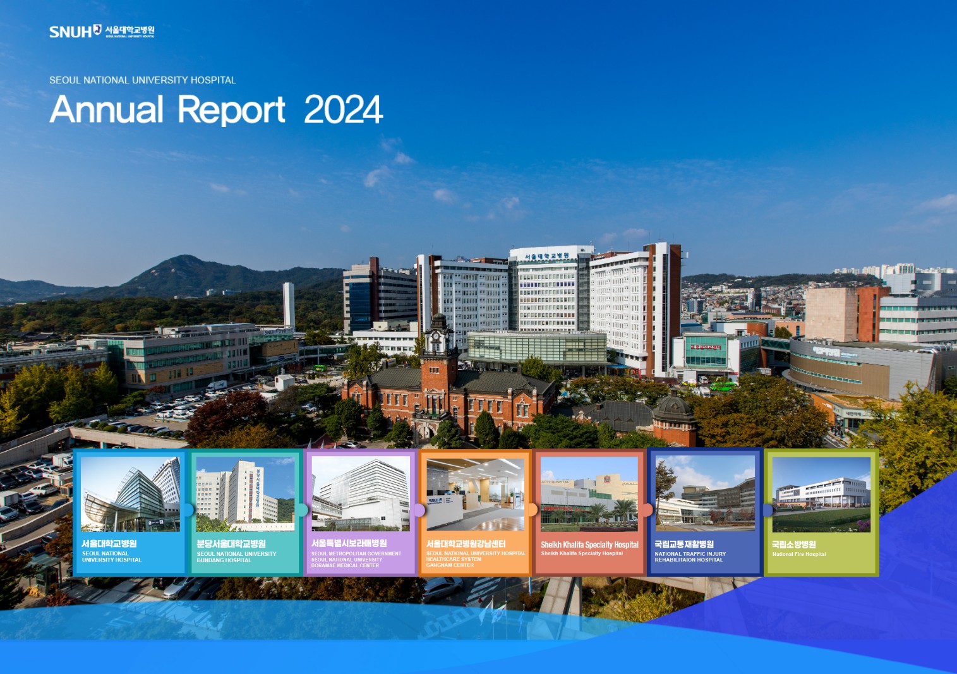Open the National Fire Hospital photo
Screen dimensions: 957x674
[x=821, y=495]
